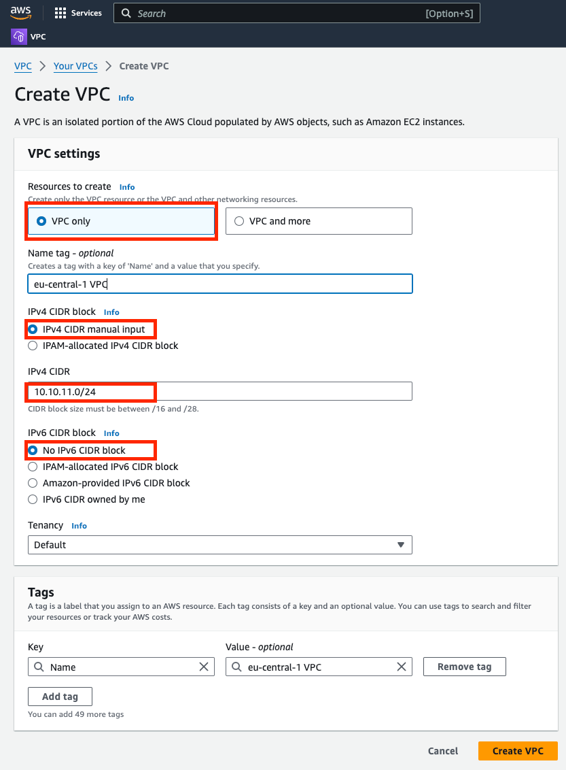This screenshot has height=770, width=566.
Task: Choose Amazon-provided IPv6 CIDR block
Action: 32,483
